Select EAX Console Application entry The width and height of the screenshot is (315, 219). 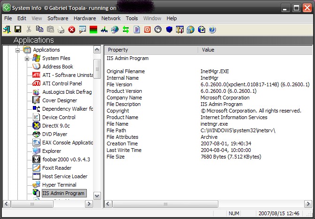pos(68,143)
